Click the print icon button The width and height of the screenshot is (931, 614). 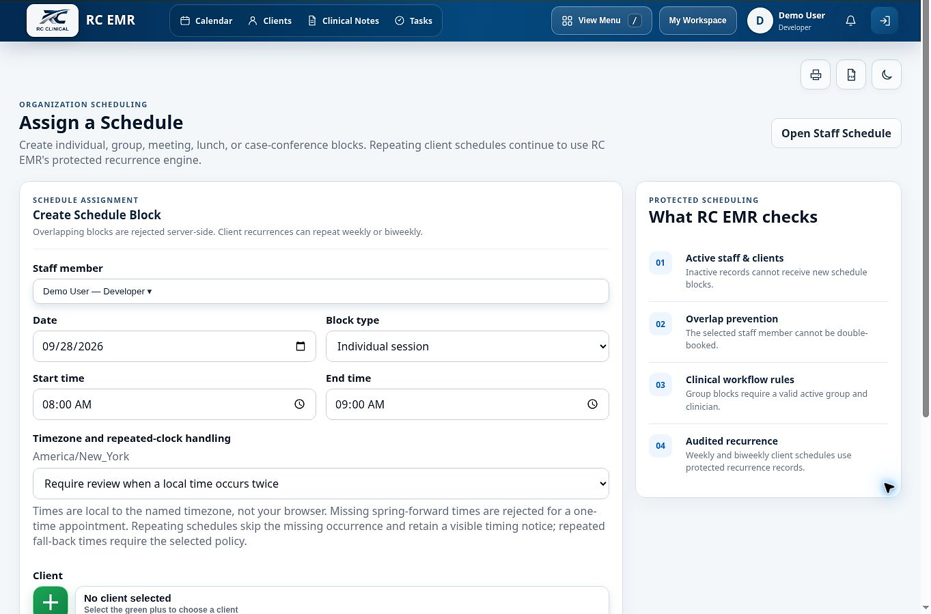click(x=816, y=74)
